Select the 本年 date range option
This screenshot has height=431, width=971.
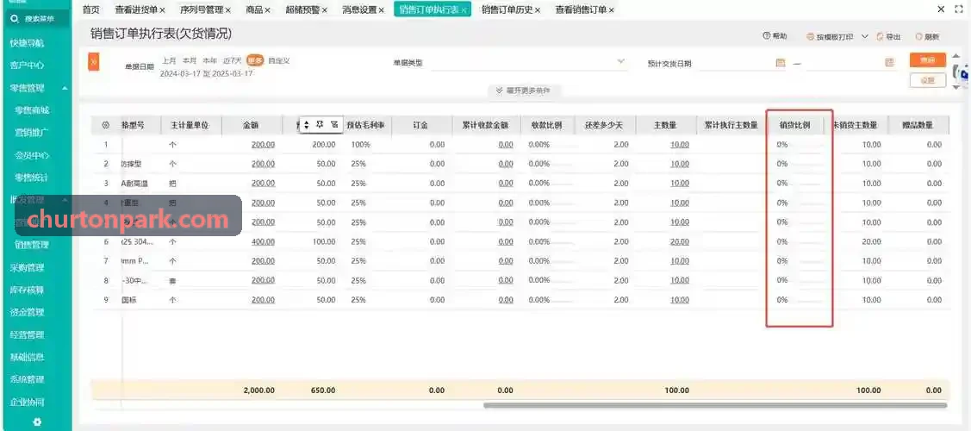(x=210, y=60)
